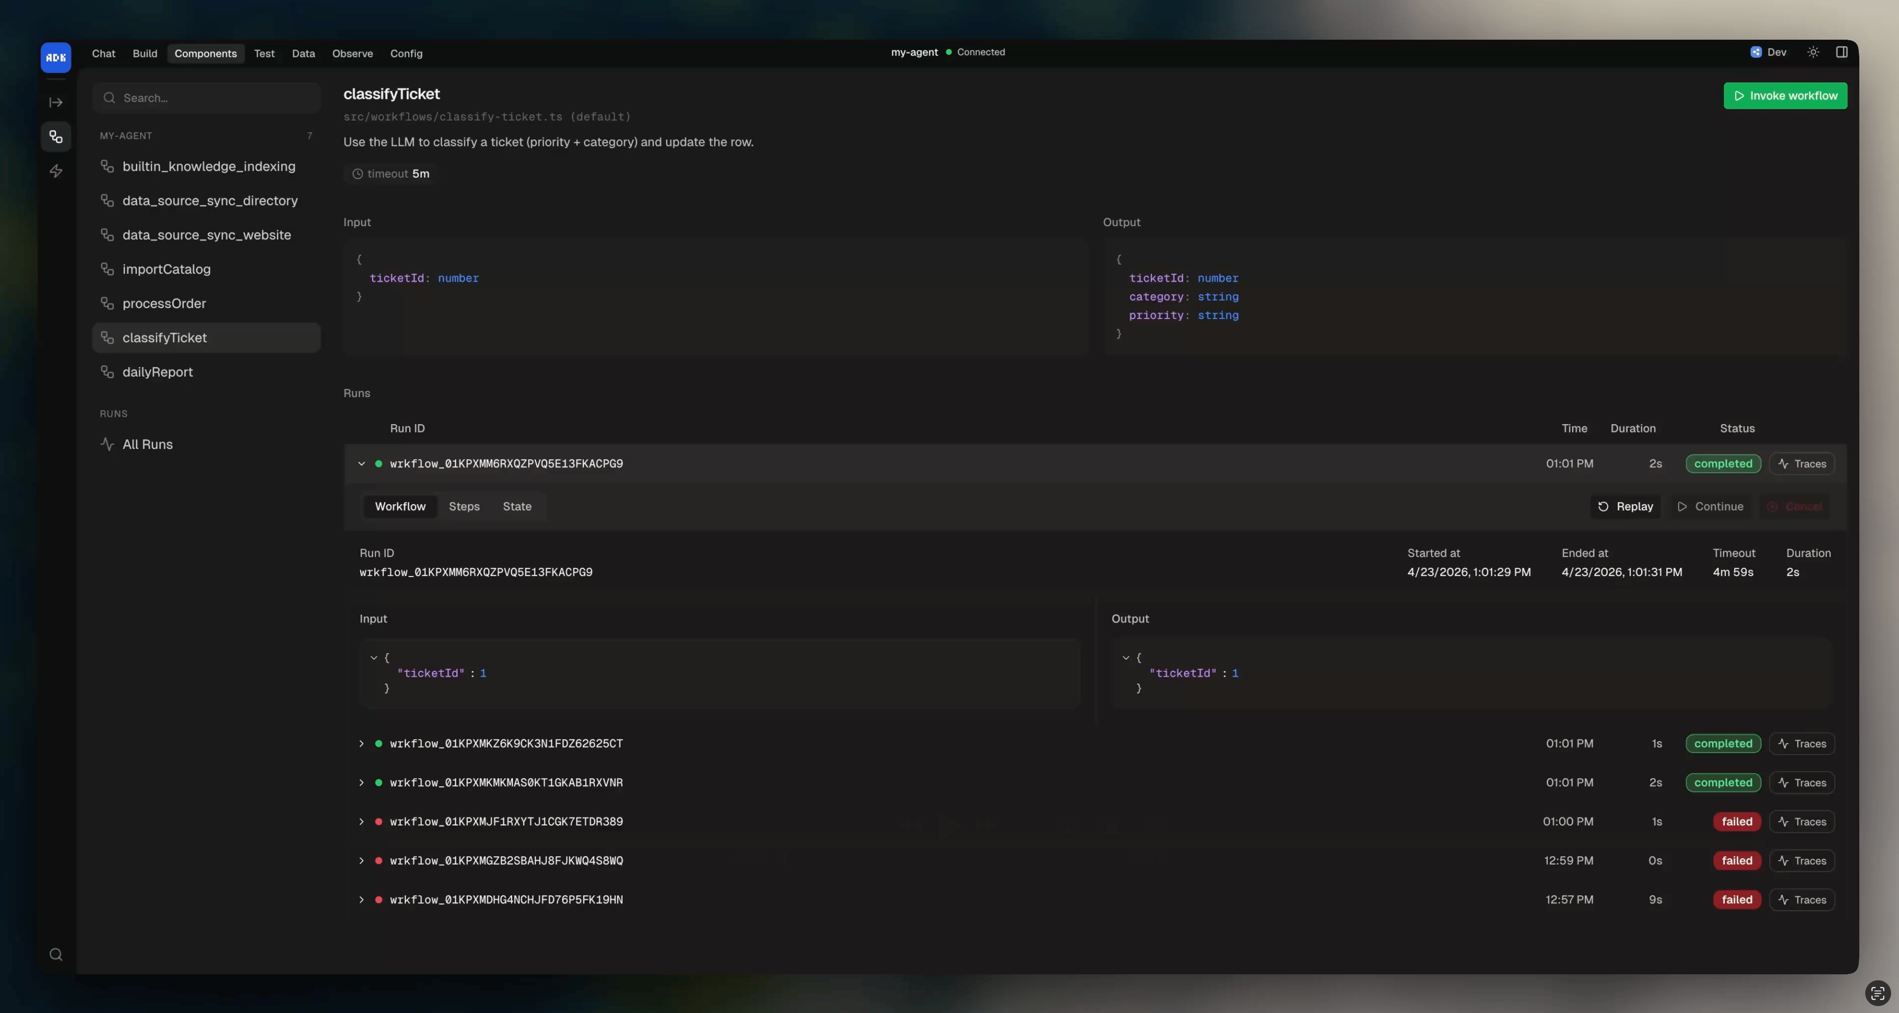
Task: Select processOrder in the workflow list
Action: [206, 303]
